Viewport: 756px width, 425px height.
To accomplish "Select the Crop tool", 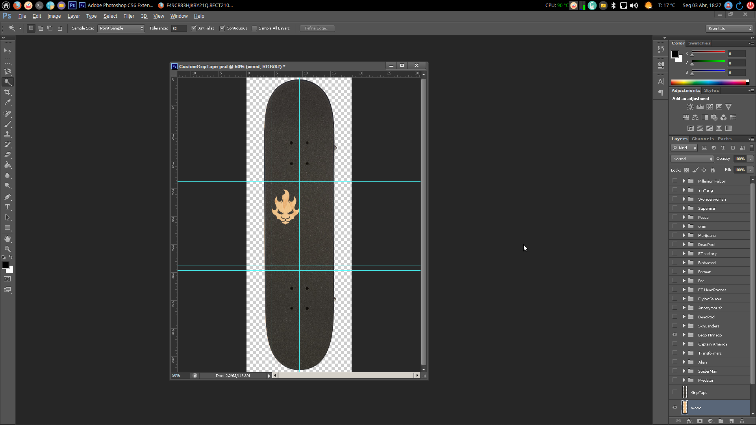I will [x=7, y=92].
